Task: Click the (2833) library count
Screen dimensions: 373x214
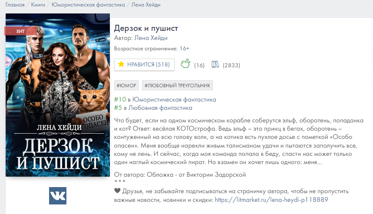Action: [231, 65]
